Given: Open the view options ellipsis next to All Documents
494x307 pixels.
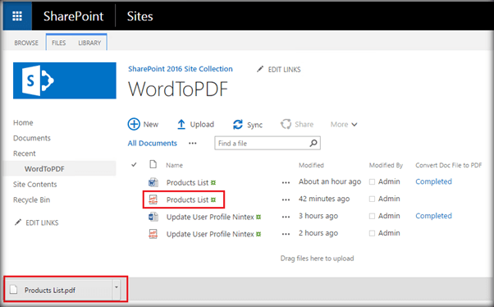Looking at the screenshot, I should tap(193, 144).
